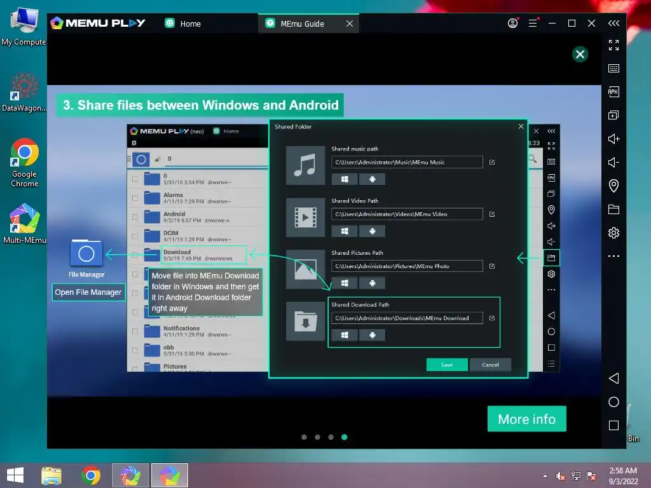Open the user account icon in the title bar
Viewport: 651px width, 488px height.
[513, 24]
